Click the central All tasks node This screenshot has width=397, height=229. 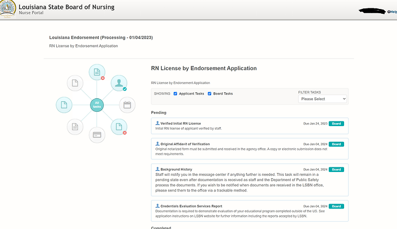tap(97, 105)
